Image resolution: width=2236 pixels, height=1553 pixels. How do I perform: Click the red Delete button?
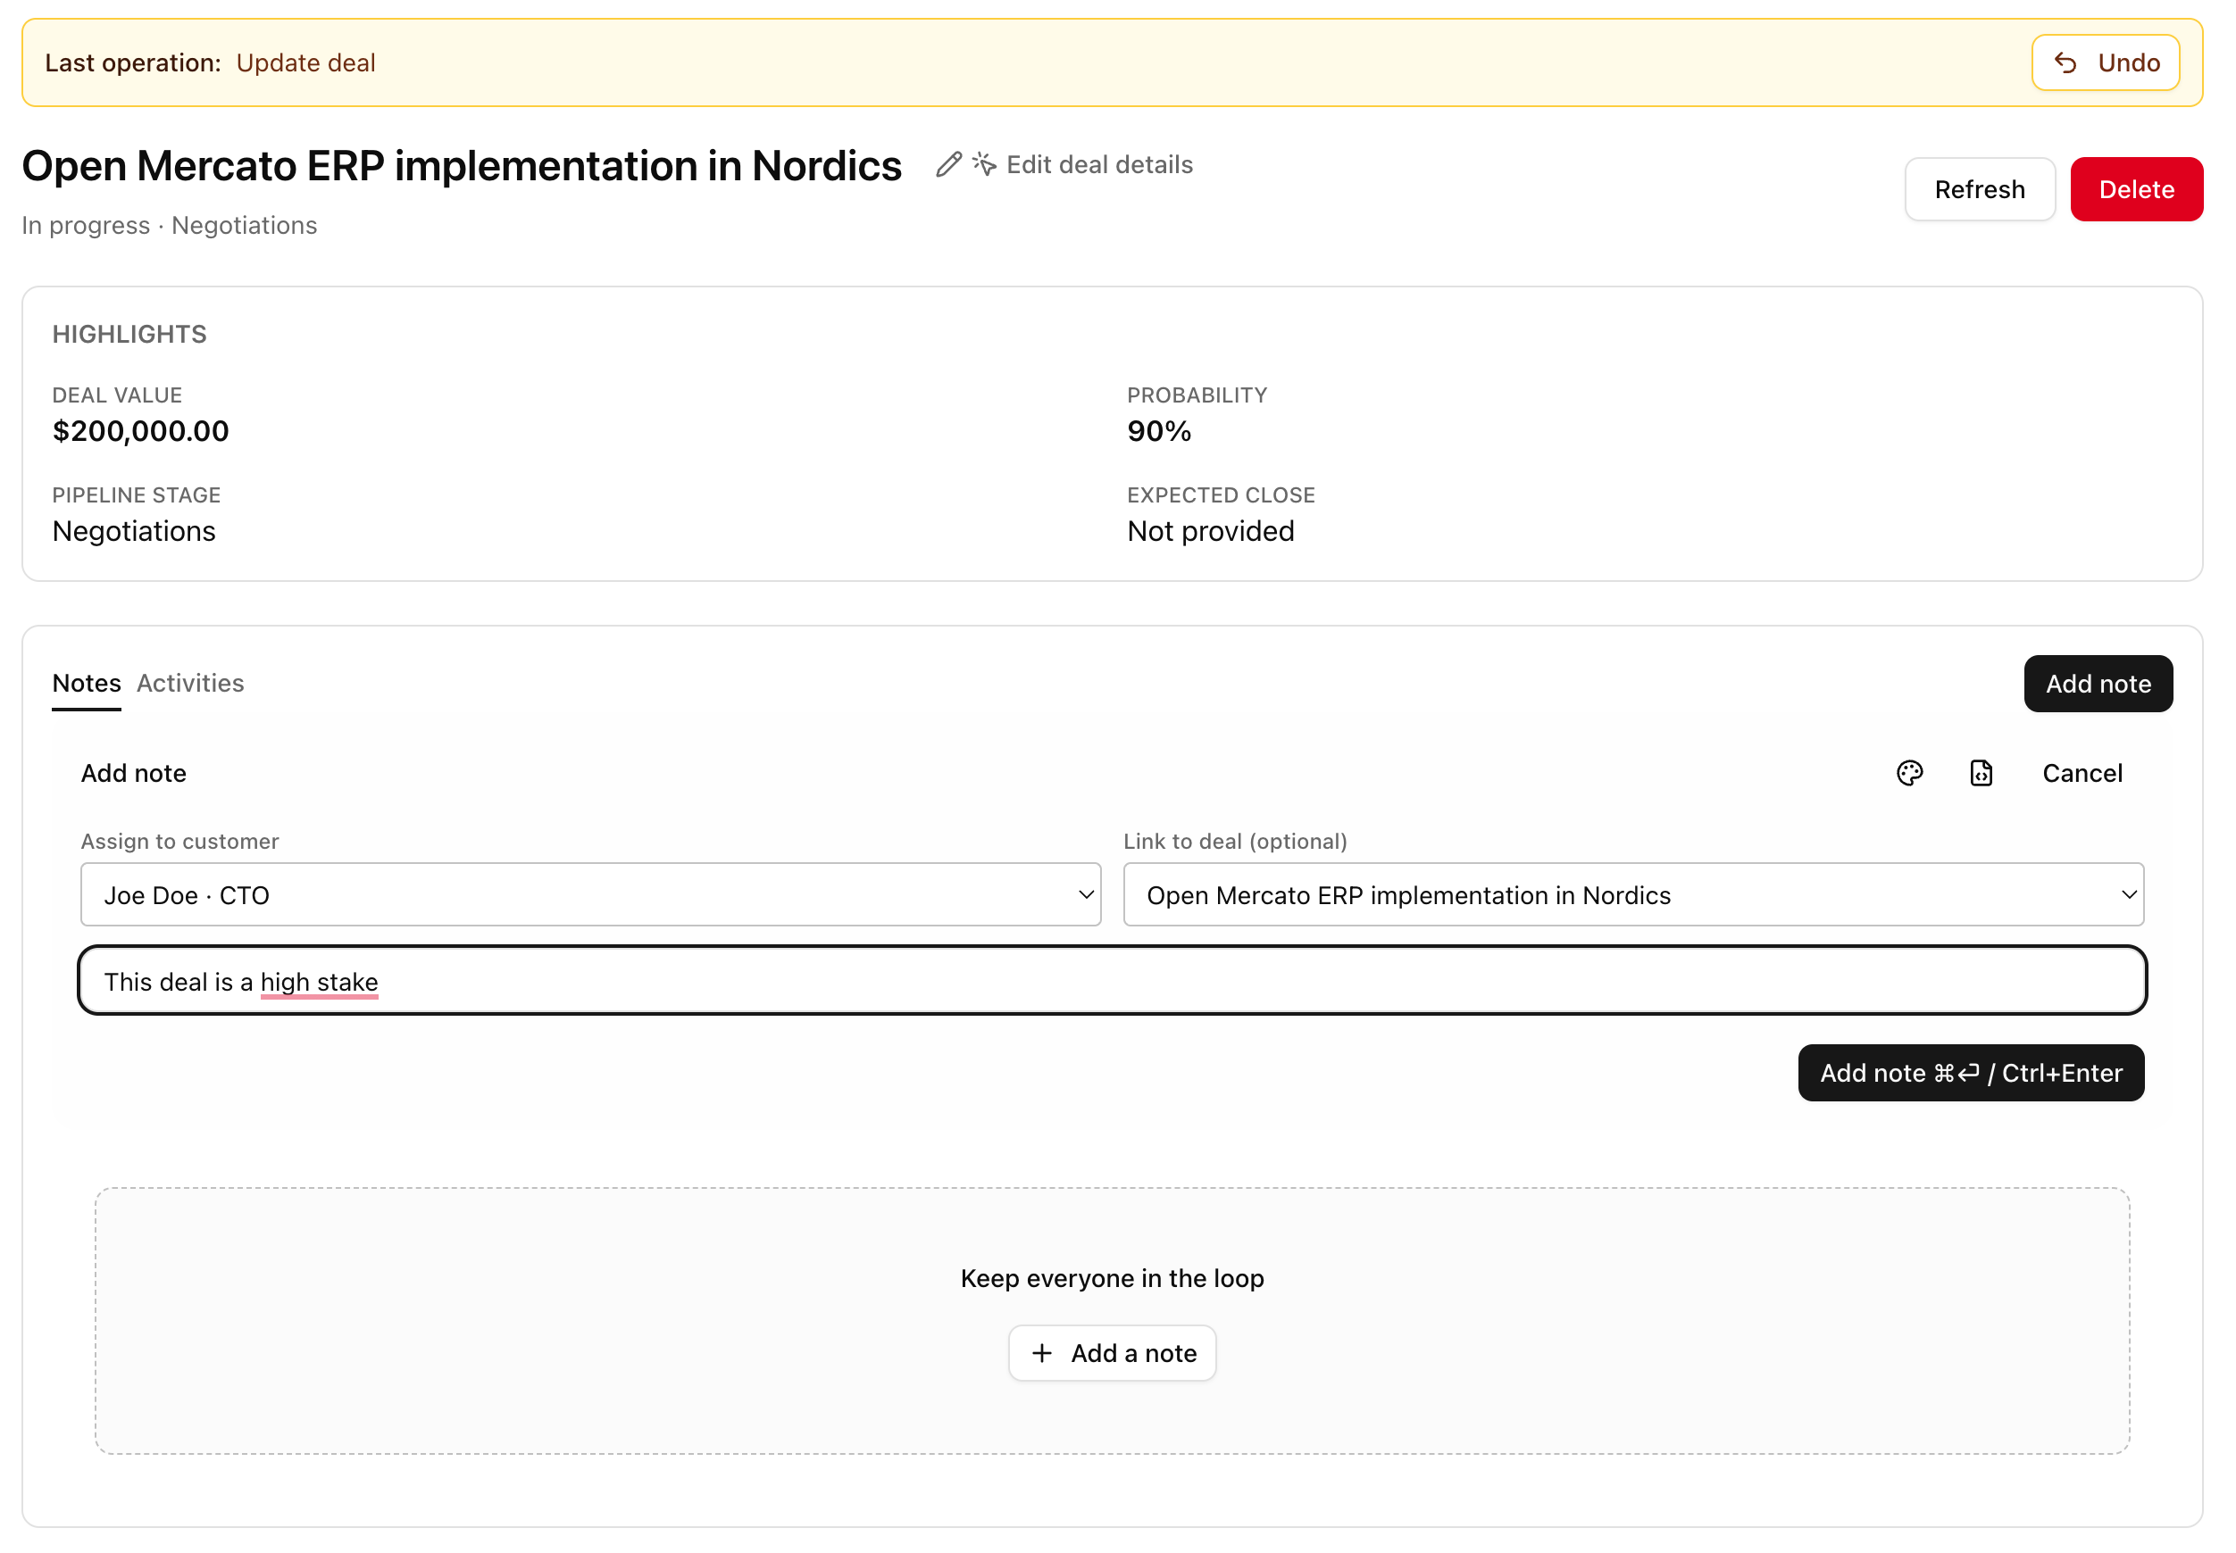point(2136,190)
